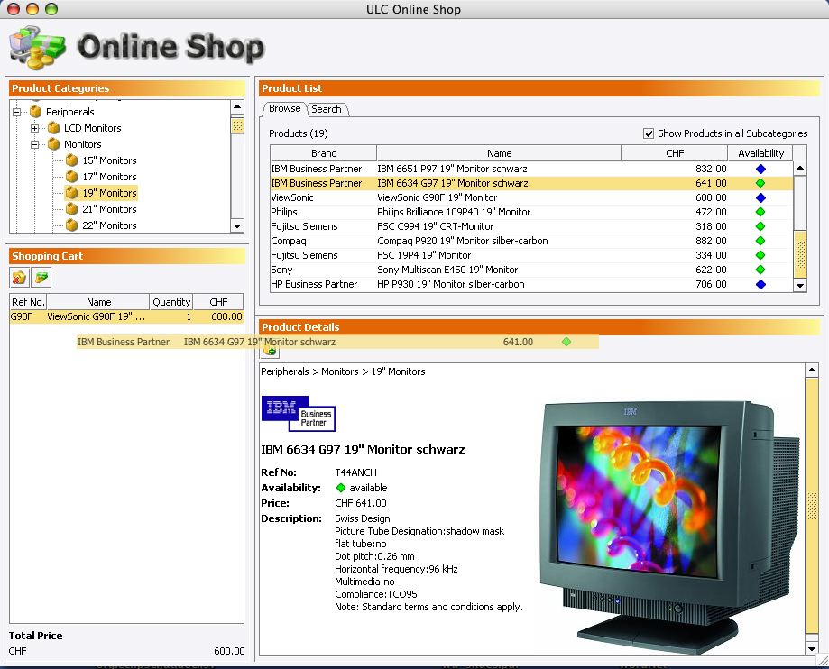Click Ref No value T44ANCH

click(355, 472)
